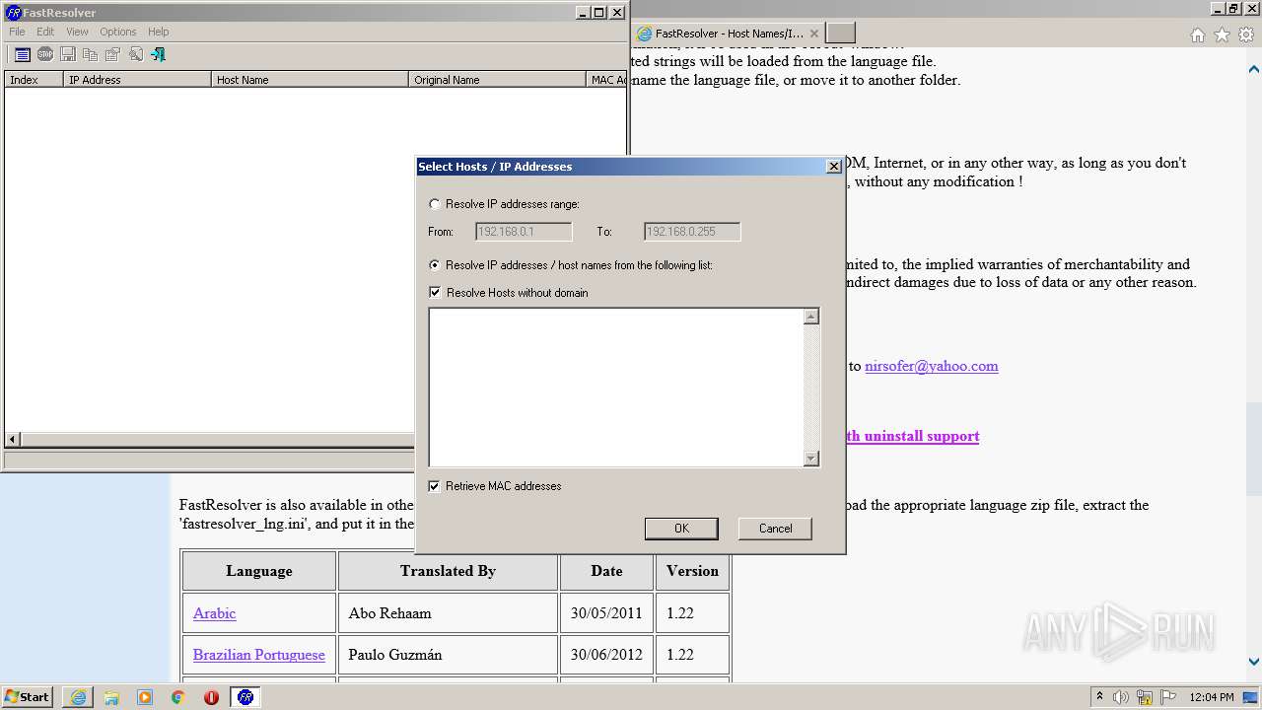Screen dimensions: 1262x710
Task: Open the Help menu
Action: (x=158, y=32)
